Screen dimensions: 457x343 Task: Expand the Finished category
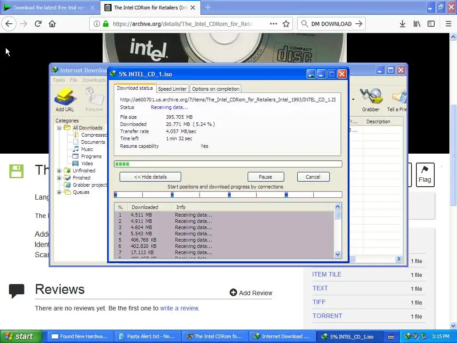pos(59,178)
